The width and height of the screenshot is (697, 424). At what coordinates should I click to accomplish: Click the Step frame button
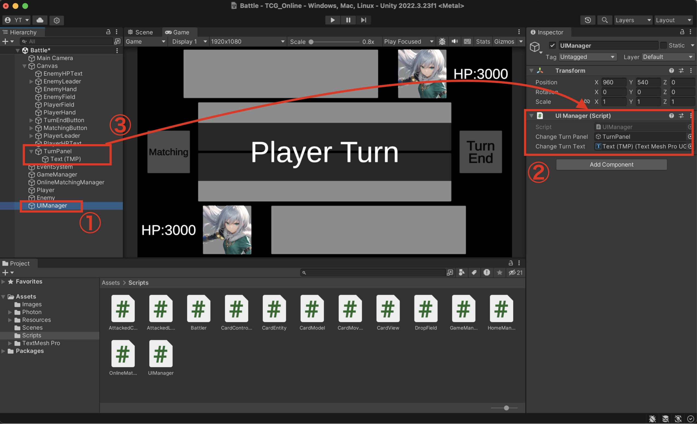(x=363, y=20)
